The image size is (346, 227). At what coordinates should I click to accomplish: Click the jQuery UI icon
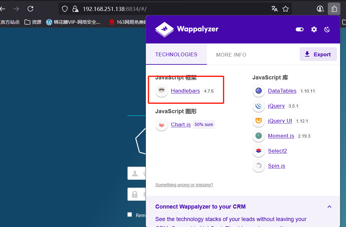coord(259,121)
